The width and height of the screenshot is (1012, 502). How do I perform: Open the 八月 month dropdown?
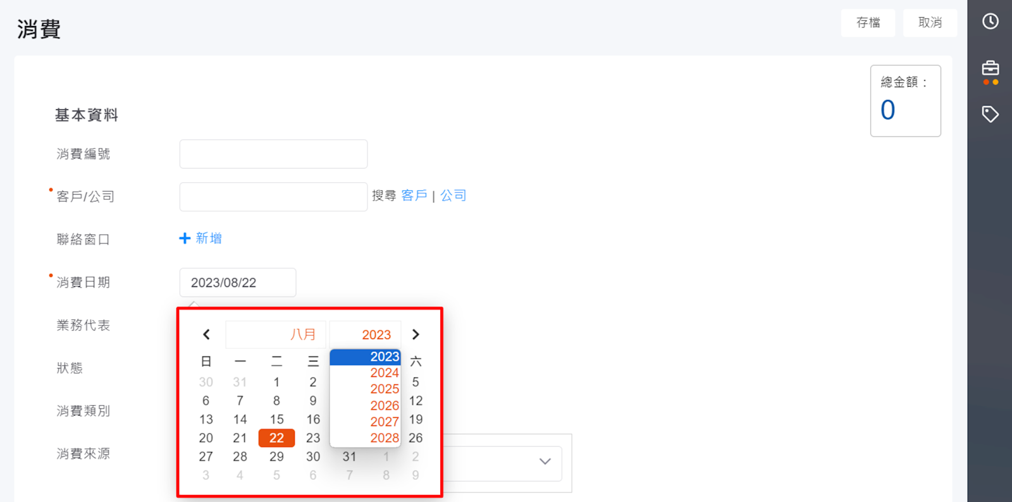276,334
